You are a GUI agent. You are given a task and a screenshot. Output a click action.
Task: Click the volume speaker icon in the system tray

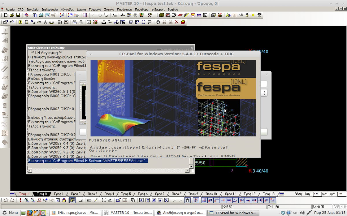point(302,213)
